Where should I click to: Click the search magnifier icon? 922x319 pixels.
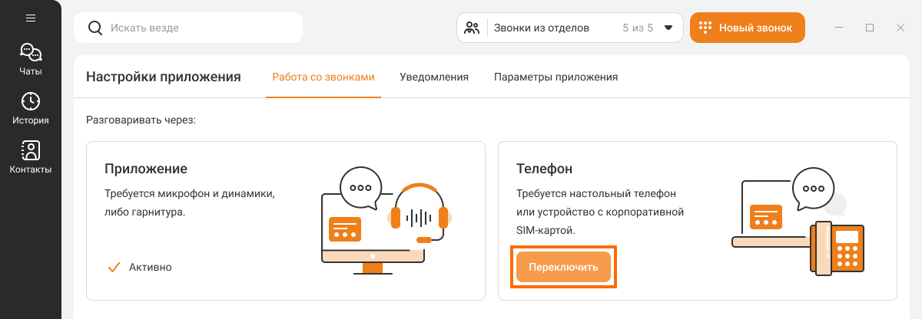click(x=95, y=28)
